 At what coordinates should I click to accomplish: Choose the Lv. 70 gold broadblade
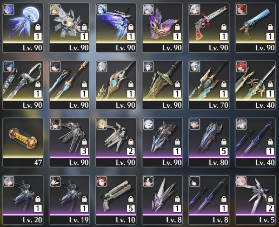tap(209, 85)
